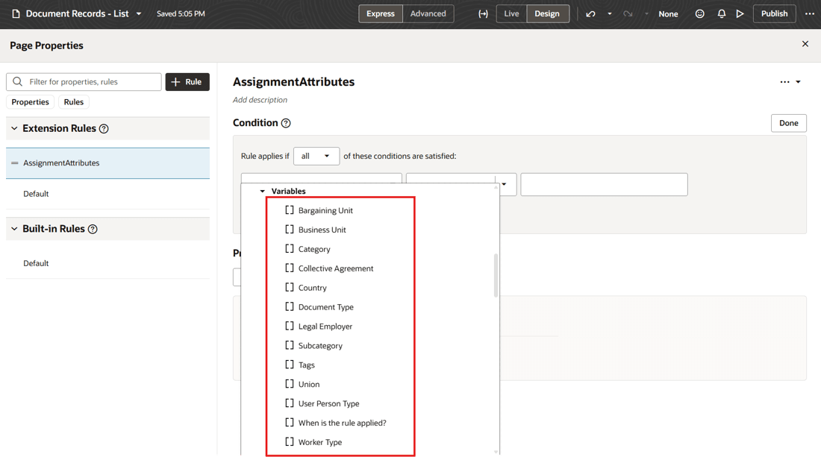Screen dimensions: 821x457
Task: Click the + Rule button
Action: point(187,81)
